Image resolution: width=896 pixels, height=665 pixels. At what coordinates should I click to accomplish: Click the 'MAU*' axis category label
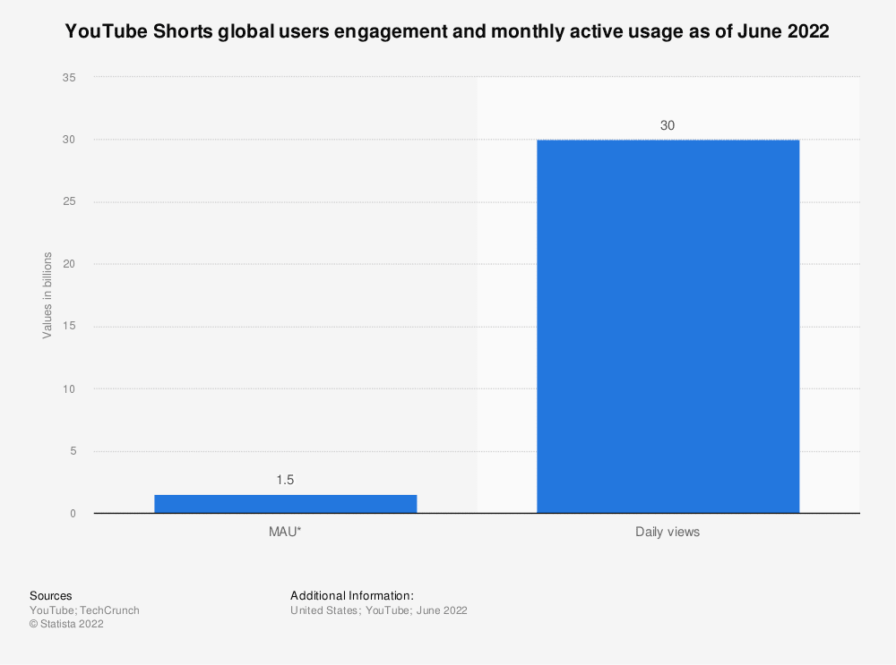(x=285, y=532)
